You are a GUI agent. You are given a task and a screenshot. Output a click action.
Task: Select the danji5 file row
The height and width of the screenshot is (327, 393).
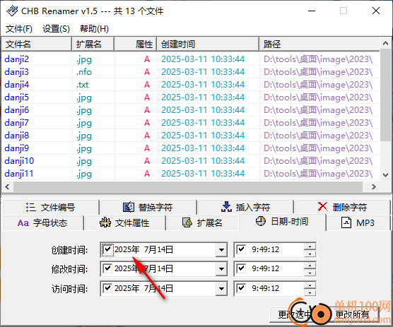pos(190,97)
